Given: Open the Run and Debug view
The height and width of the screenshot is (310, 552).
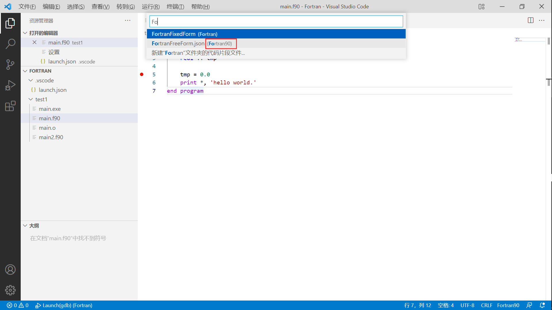Looking at the screenshot, I should 10,85.
